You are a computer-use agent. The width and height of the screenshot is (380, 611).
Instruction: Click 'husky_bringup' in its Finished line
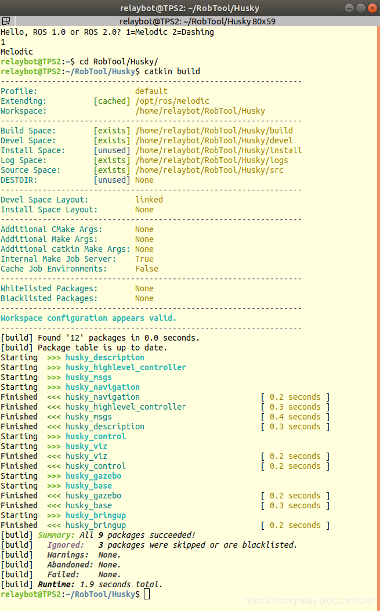tap(96, 525)
